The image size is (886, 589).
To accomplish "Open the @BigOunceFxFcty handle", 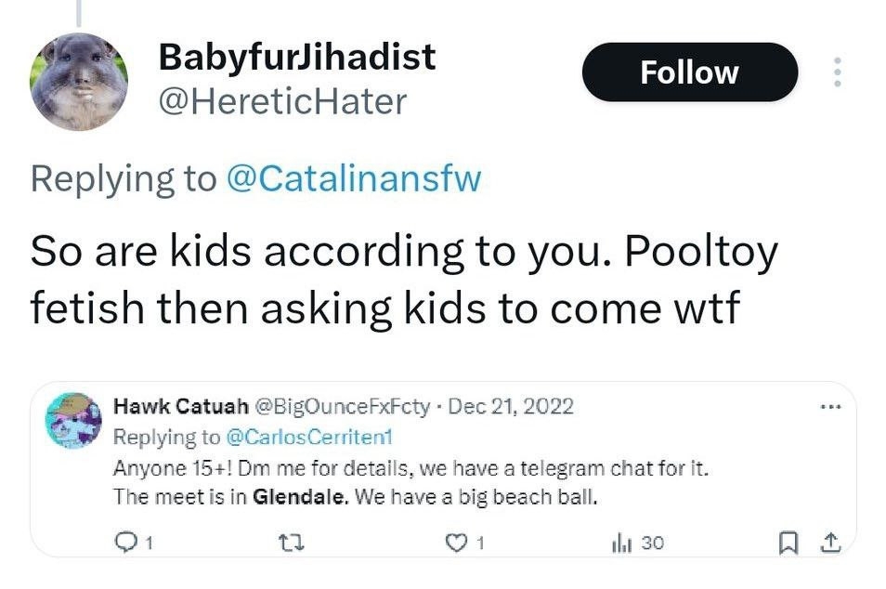I will click(342, 406).
